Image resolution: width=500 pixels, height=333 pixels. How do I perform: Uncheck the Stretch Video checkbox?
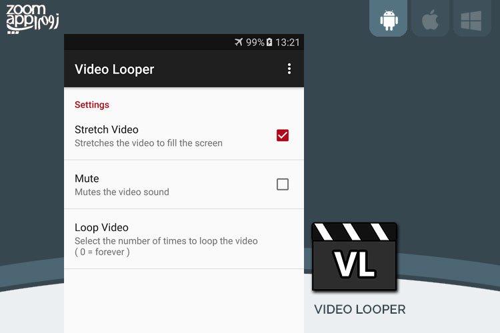[283, 135]
